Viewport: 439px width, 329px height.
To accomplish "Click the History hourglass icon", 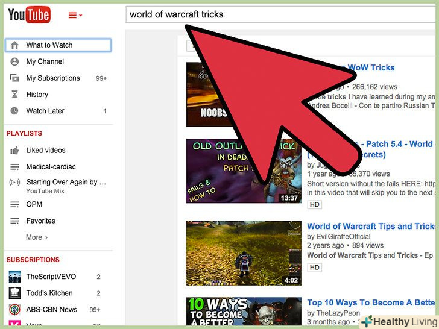I will pyautogui.click(x=14, y=94).
